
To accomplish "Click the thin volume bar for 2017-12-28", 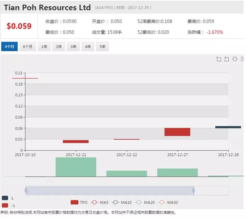I will tap(226, 176).
